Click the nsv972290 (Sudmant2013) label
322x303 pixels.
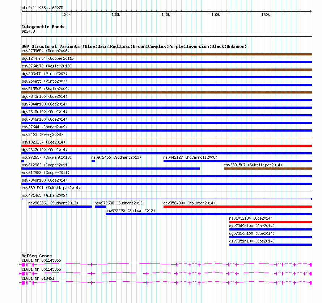click(x=130, y=211)
